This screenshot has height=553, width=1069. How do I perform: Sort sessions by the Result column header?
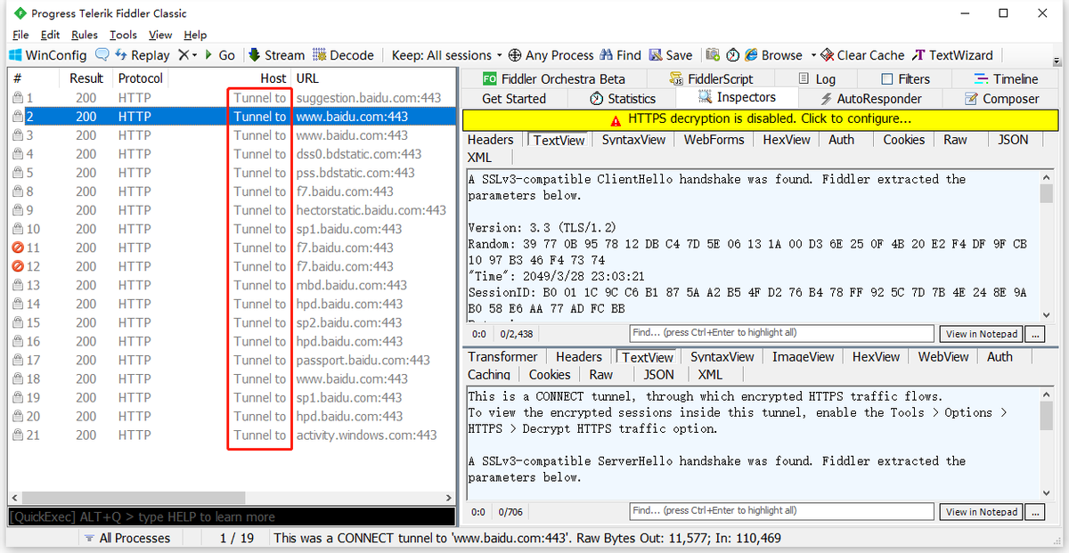pos(86,78)
